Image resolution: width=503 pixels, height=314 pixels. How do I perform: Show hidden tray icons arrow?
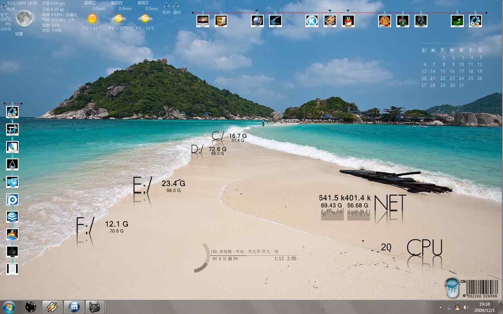point(440,307)
